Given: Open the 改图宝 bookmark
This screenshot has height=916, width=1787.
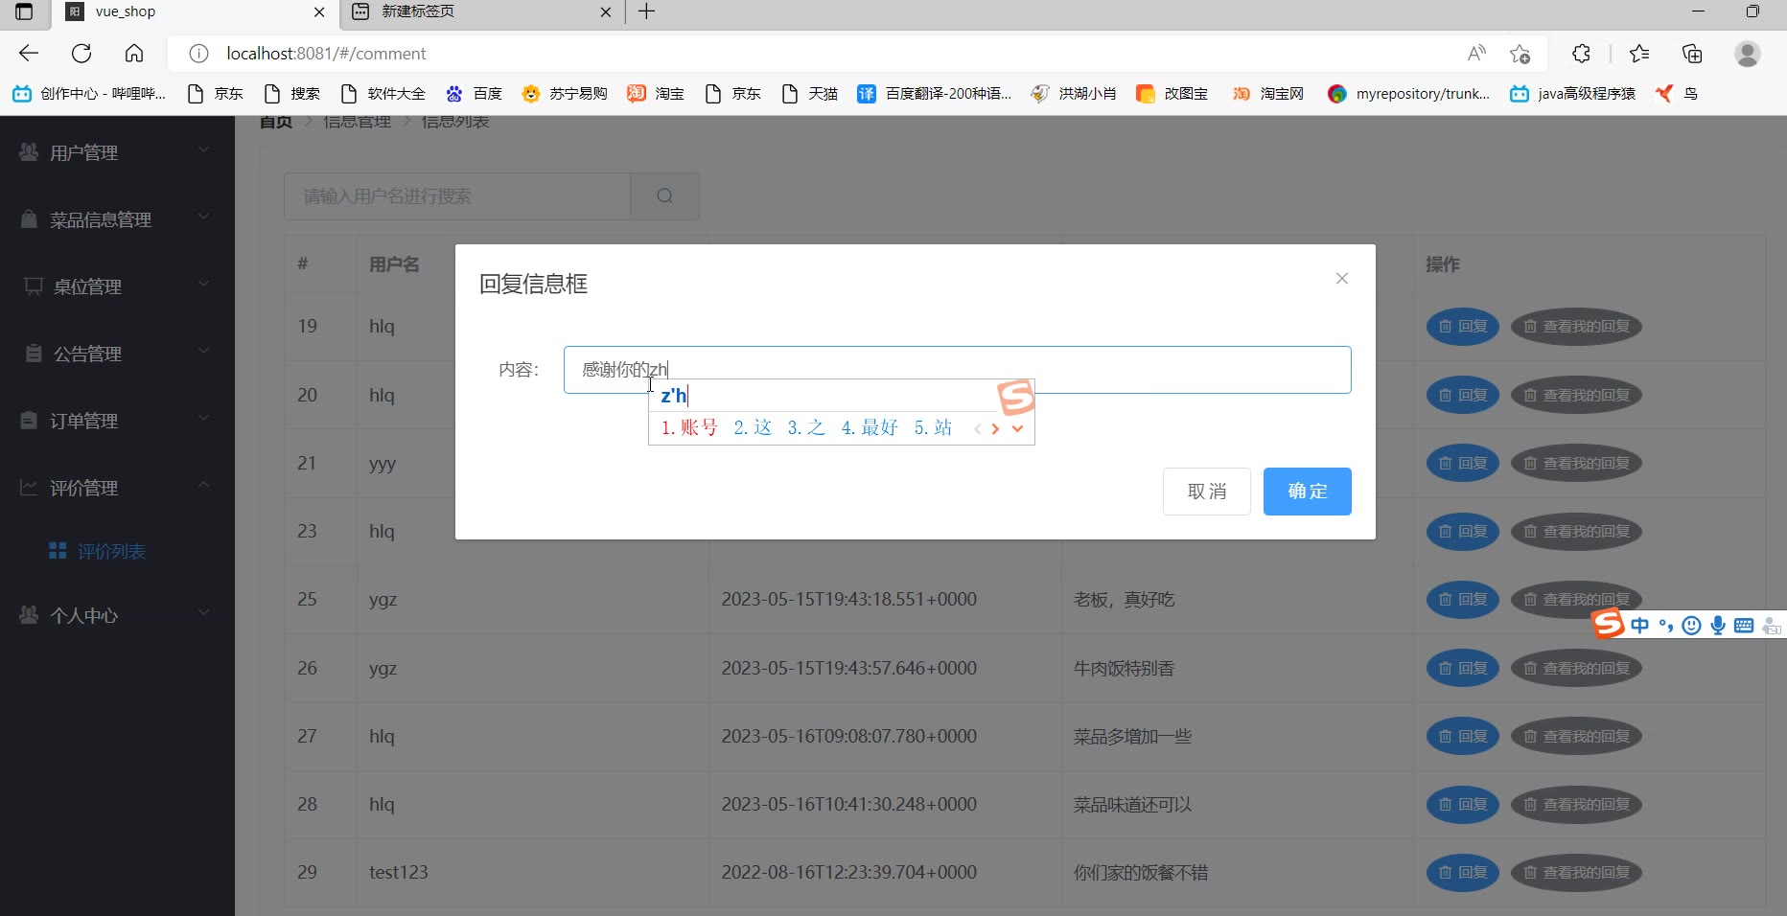Looking at the screenshot, I should [1172, 93].
